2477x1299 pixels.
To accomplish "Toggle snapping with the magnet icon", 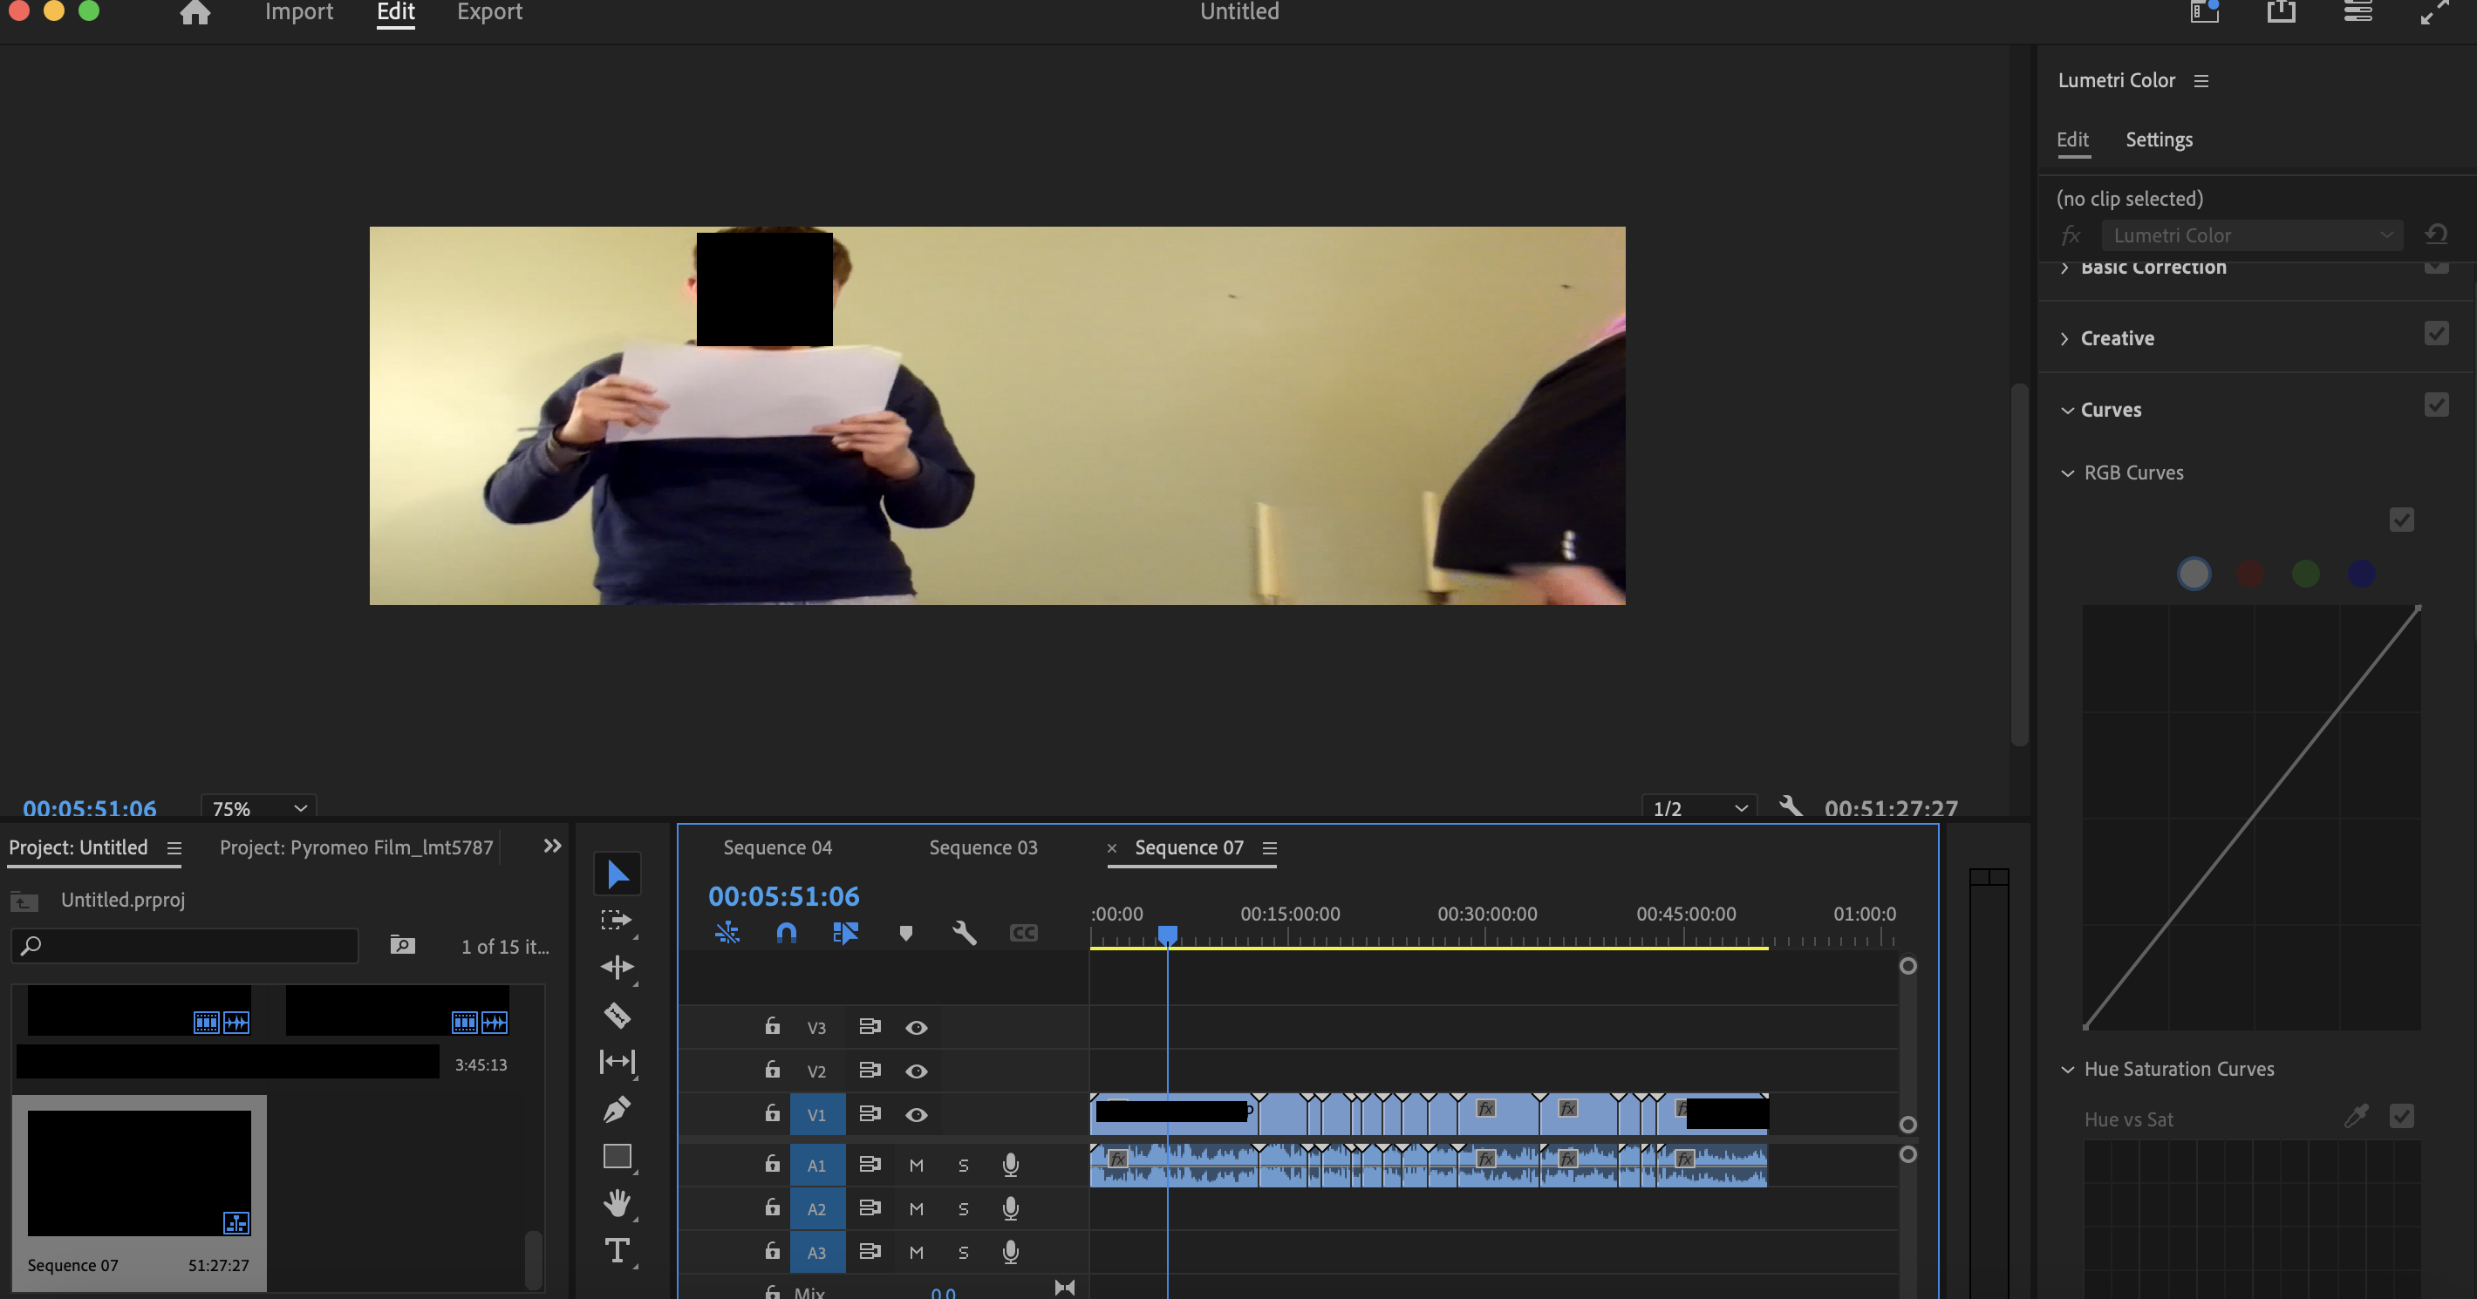I will 786,932.
